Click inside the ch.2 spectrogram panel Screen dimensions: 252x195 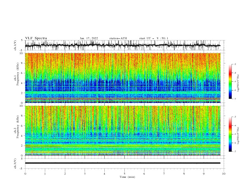[122, 131]
